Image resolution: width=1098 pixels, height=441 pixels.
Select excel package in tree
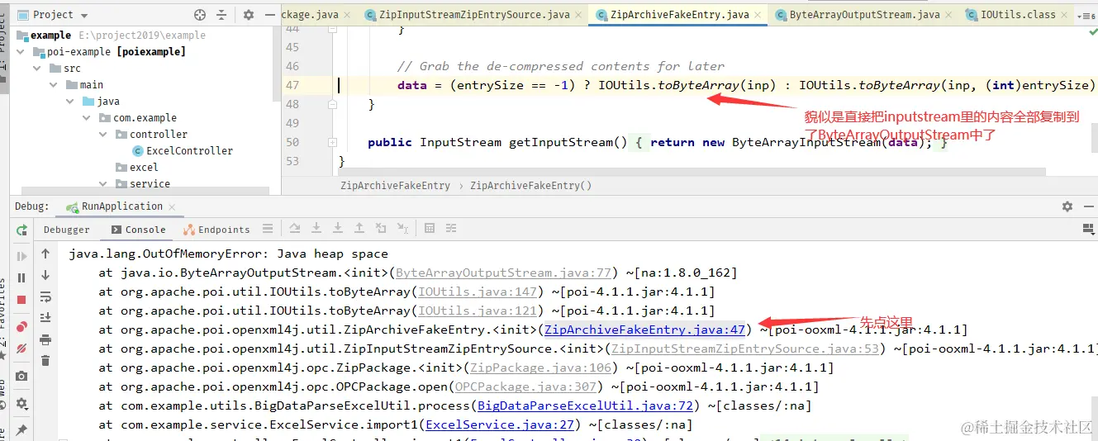click(136, 168)
